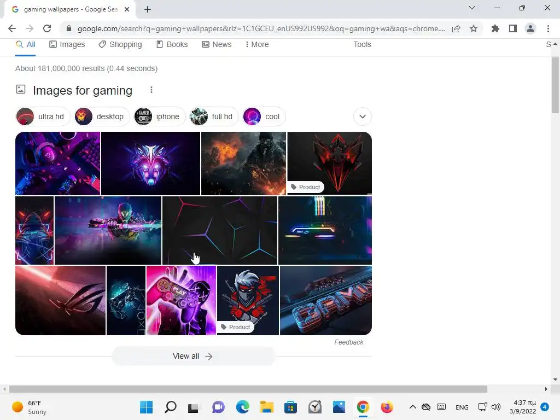Click View all images button

193,356
